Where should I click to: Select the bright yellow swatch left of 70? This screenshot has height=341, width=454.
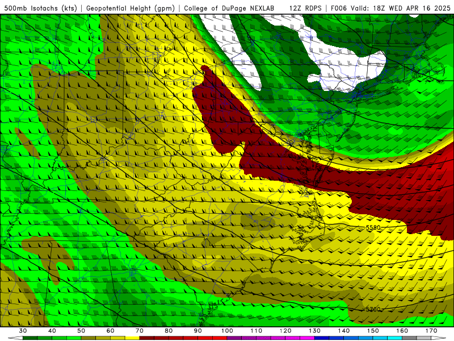(x=132, y=338)
